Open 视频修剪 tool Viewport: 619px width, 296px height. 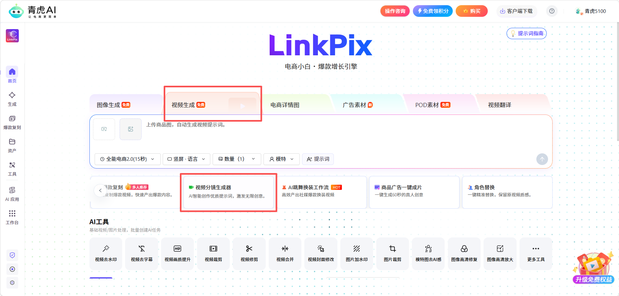249,254
